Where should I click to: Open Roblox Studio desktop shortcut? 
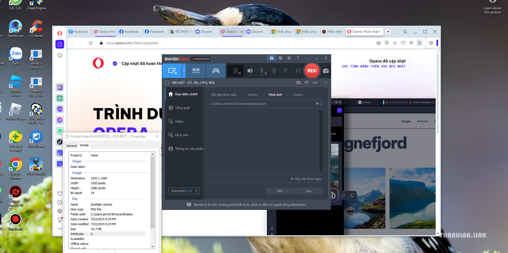tap(15, 86)
